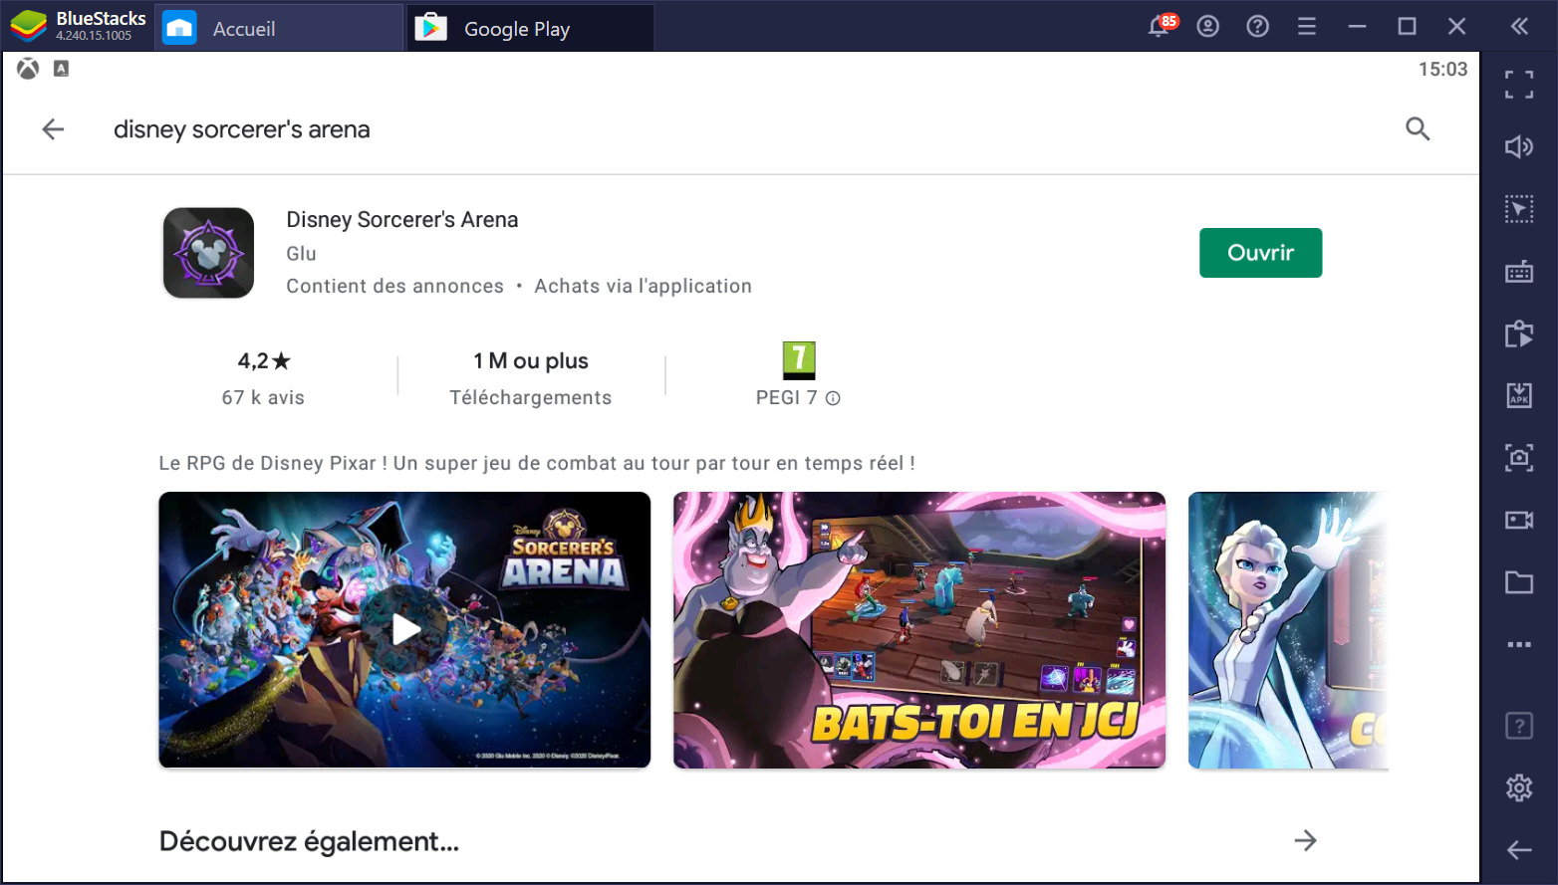
Task: Open keyboard game controls icon
Action: [1519, 271]
